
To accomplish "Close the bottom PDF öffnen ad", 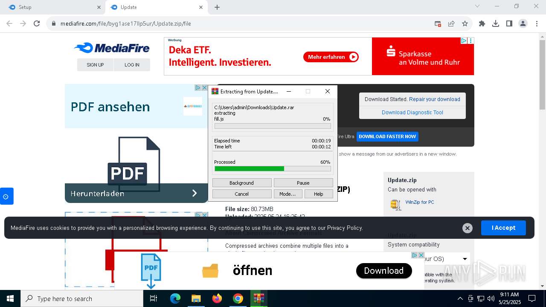I will tap(421, 255).
